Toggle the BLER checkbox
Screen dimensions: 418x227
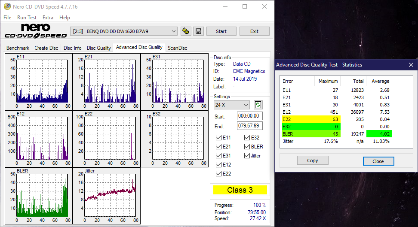pos(247,147)
